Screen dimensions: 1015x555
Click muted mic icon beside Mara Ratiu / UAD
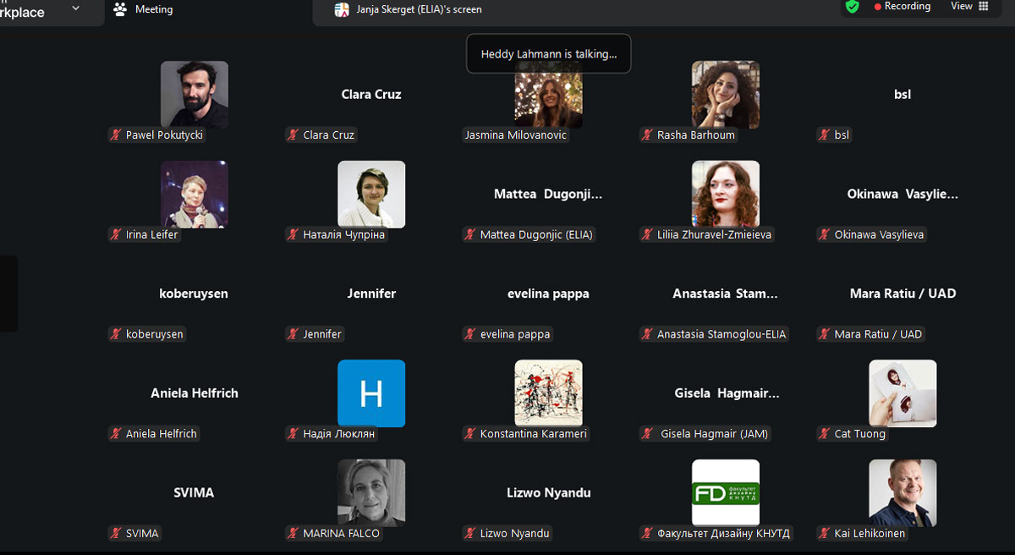pos(825,334)
